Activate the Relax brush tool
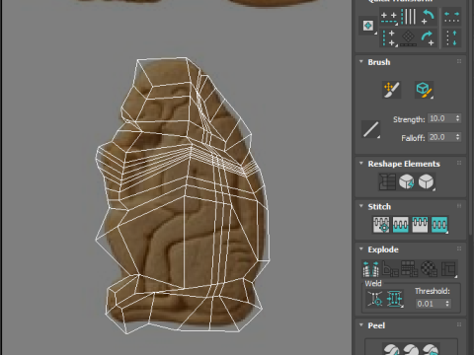This screenshot has height=355, width=474. point(424,90)
